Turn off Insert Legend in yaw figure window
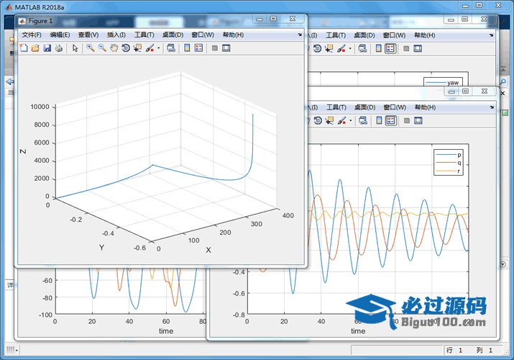The height and width of the screenshot is (360, 514). [x=390, y=48]
